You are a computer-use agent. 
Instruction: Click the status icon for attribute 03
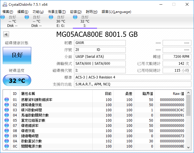[7, 110]
